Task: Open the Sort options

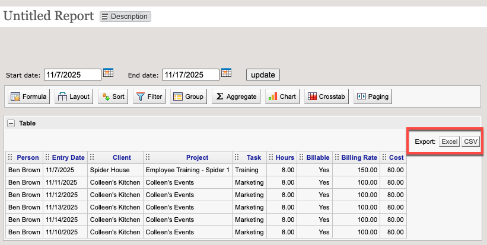Action: (113, 96)
